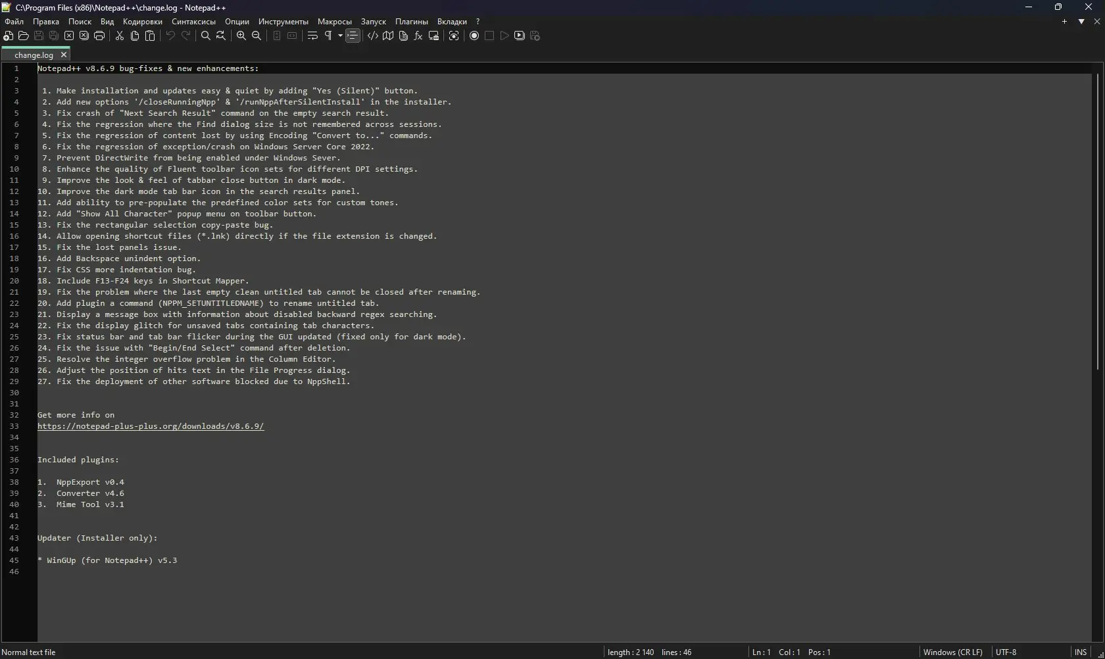Open the Folder as Workspace icon
The height and width of the screenshot is (659, 1105).
tap(433, 36)
